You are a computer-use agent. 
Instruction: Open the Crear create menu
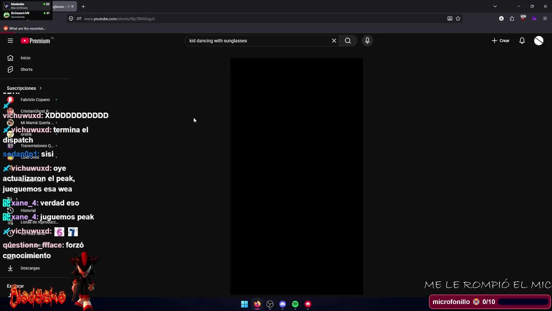click(x=501, y=41)
